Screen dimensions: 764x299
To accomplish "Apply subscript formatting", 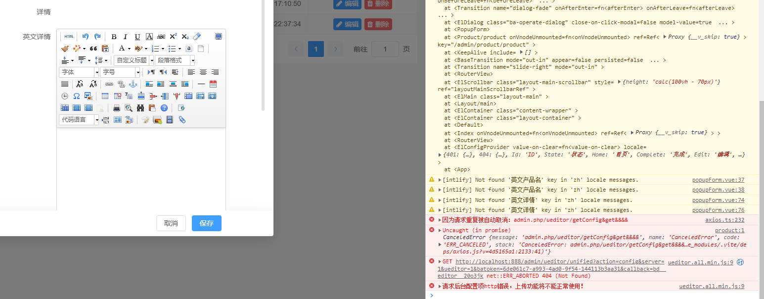I will click(185, 37).
